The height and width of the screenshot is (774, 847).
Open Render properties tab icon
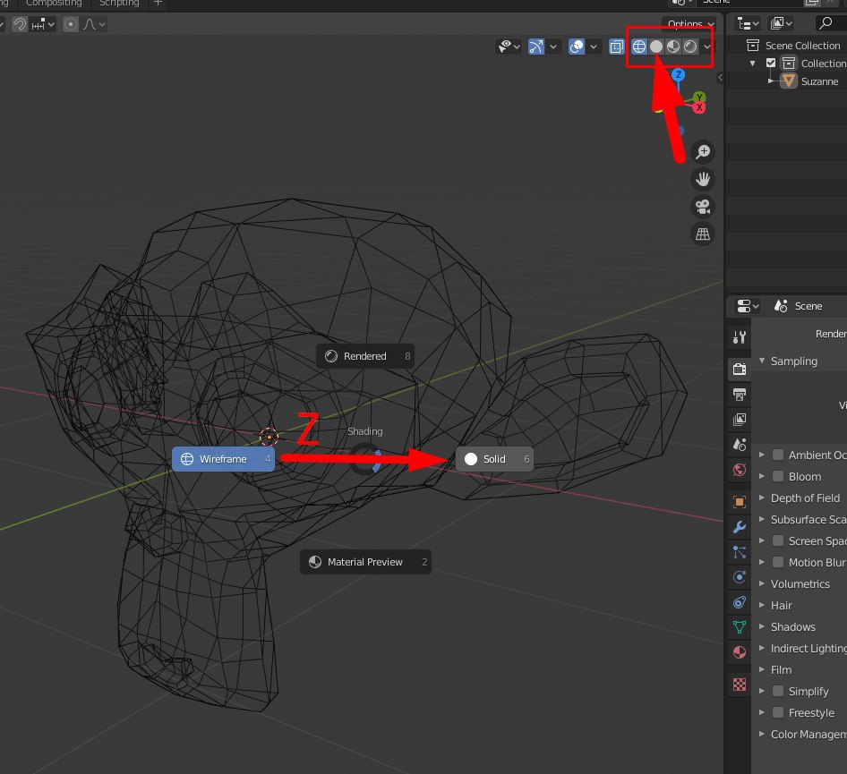tap(740, 370)
